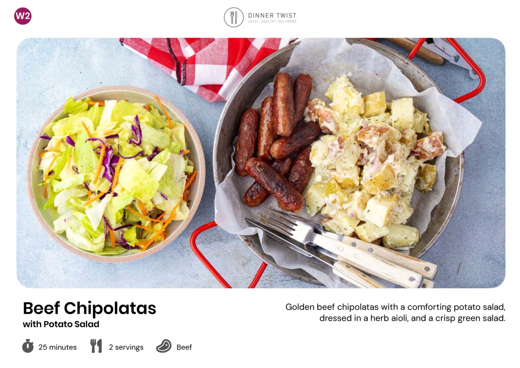The height and width of the screenshot is (368, 520).
Task: Click the 'Beef' protein label
Action: click(x=184, y=347)
